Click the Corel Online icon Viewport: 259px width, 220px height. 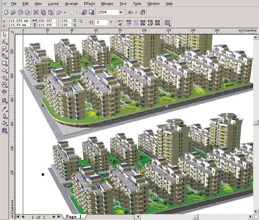pos(143,12)
